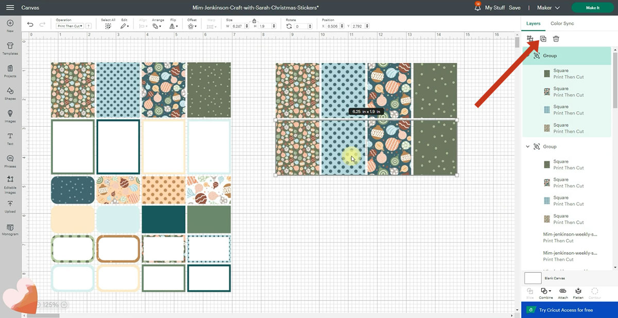Switch to the Color Sync tab
Viewport: 618px width, 318px height.
pyautogui.click(x=562, y=24)
